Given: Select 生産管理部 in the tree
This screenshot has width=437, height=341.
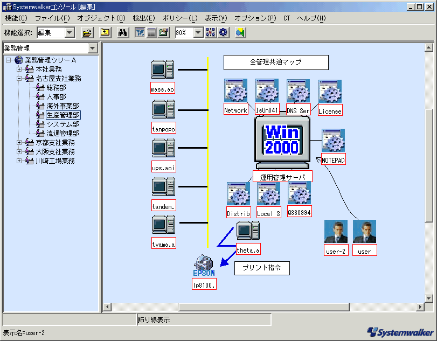Looking at the screenshot, I should [x=63, y=115].
